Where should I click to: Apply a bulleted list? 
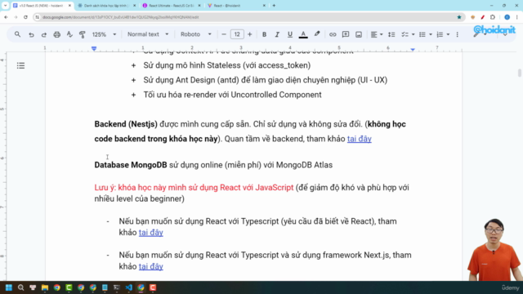pos(422,34)
